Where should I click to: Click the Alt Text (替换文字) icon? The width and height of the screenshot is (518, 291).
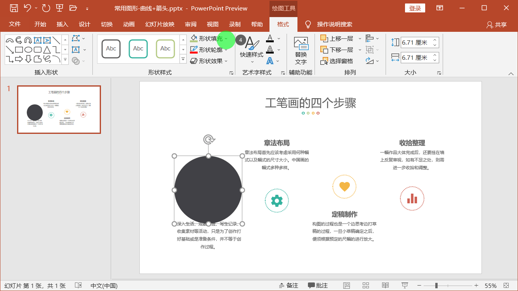point(301,43)
